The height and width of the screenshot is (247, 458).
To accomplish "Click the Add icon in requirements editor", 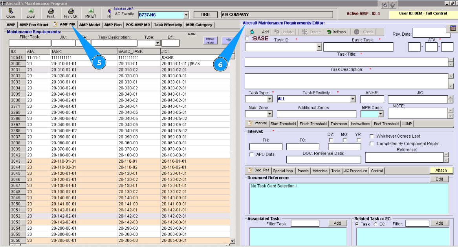I will tap(252, 32).
